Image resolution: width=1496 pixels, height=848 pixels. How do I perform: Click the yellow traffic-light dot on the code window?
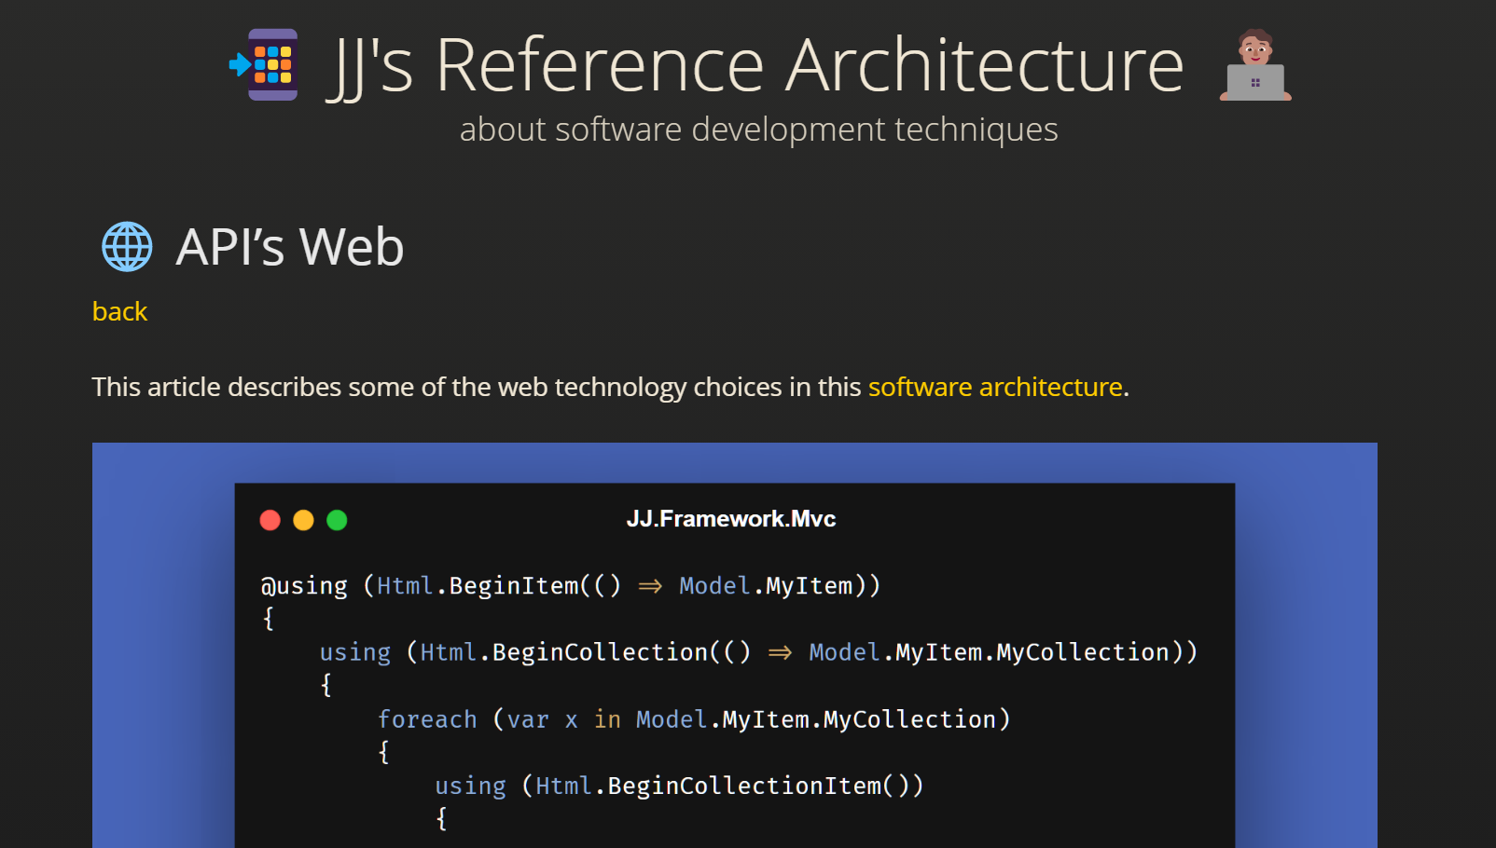(x=303, y=520)
